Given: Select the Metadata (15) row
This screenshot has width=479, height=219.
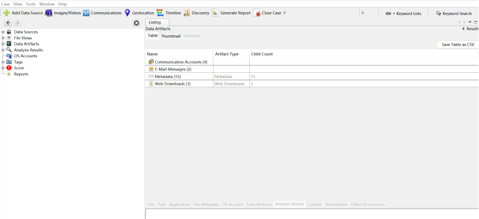Looking at the screenshot, I should (312, 76).
